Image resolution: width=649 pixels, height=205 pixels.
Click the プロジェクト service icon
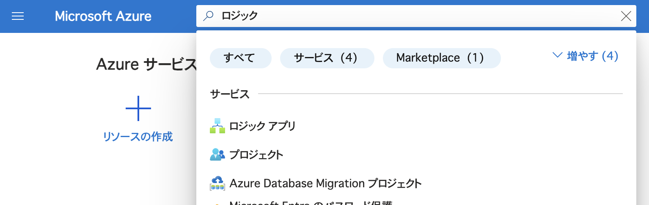point(217,155)
